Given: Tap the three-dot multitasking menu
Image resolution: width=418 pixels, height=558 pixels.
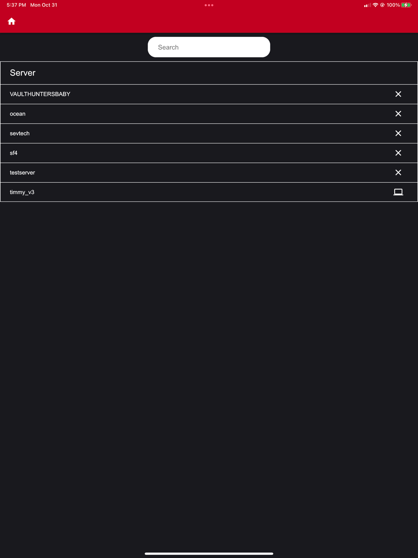Looking at the screenshot, I should pos(209,5).
